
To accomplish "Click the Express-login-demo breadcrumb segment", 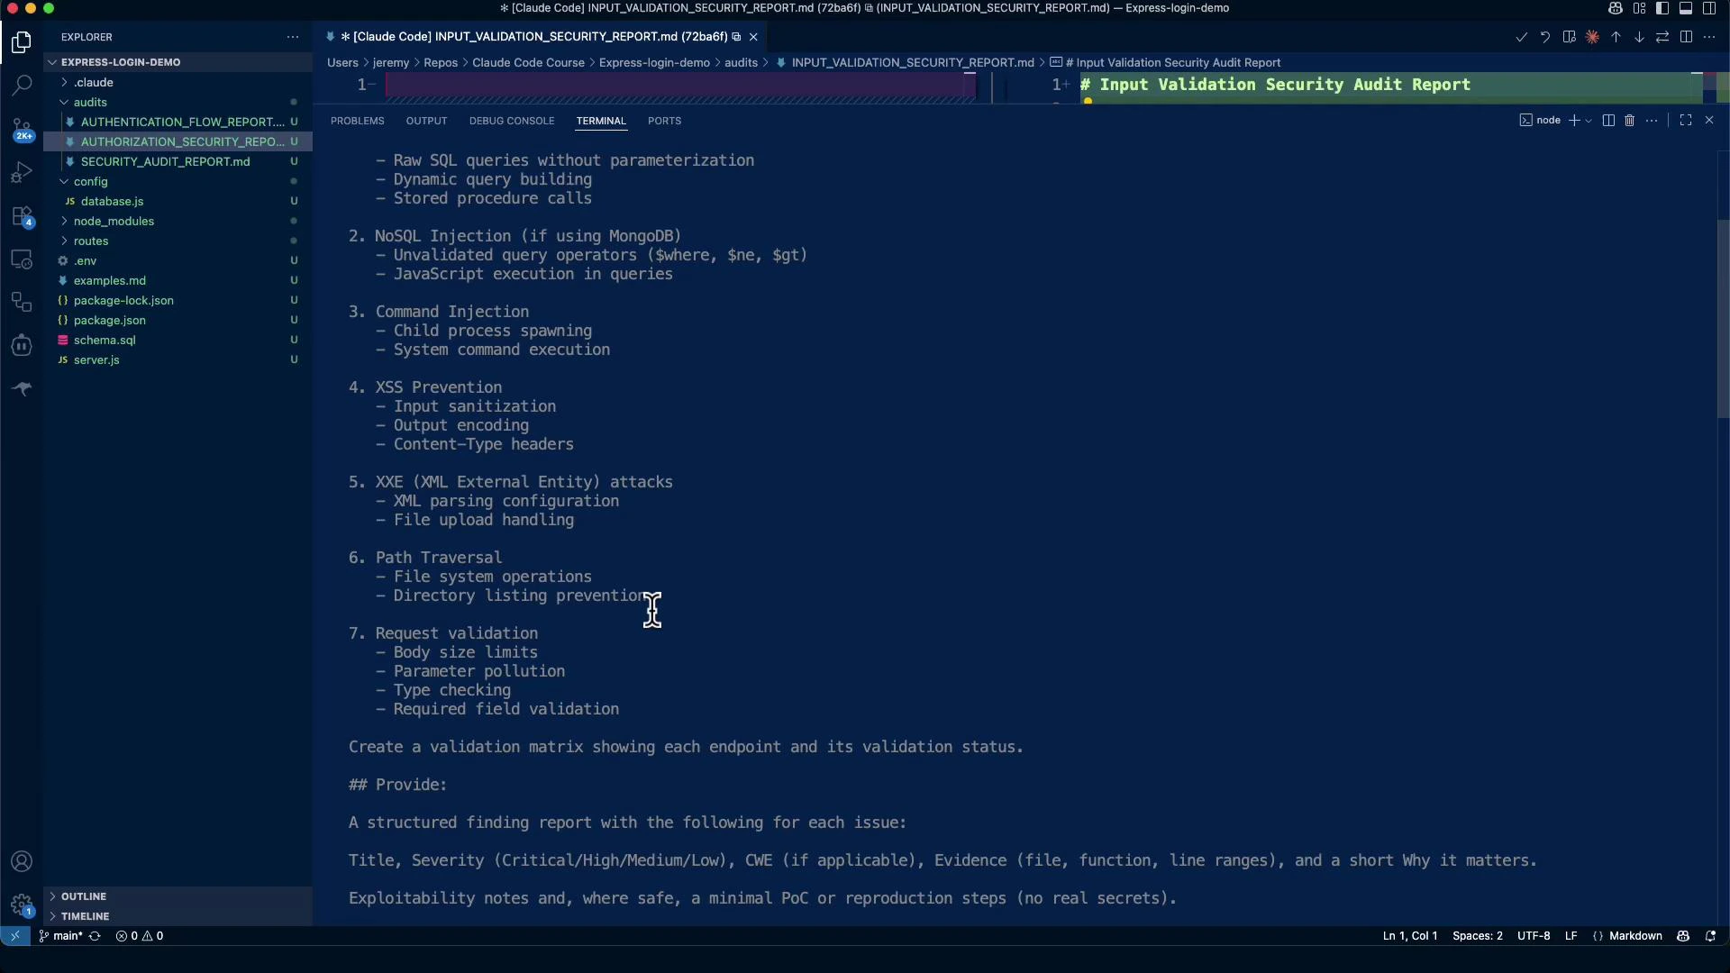I will (654, 63).
